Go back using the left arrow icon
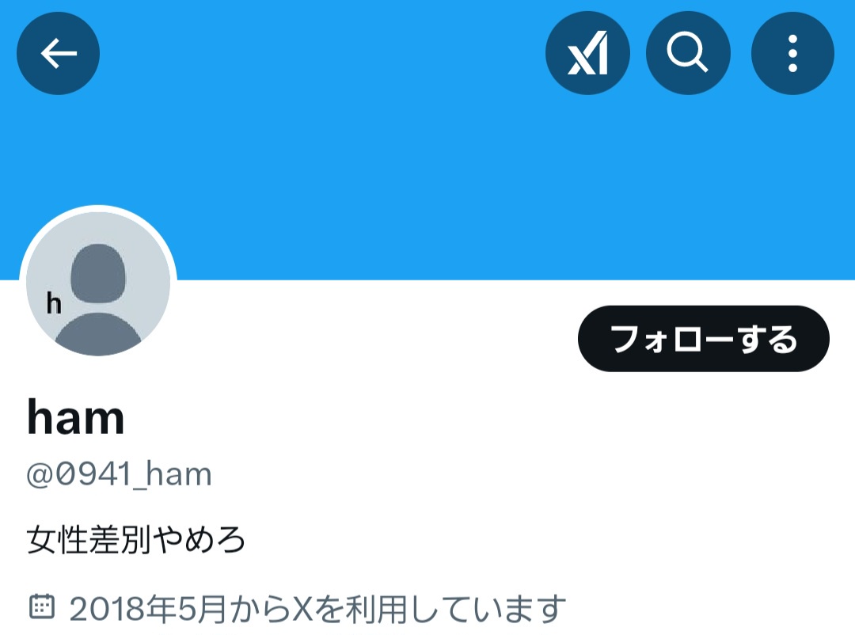 tap(59, 54)
